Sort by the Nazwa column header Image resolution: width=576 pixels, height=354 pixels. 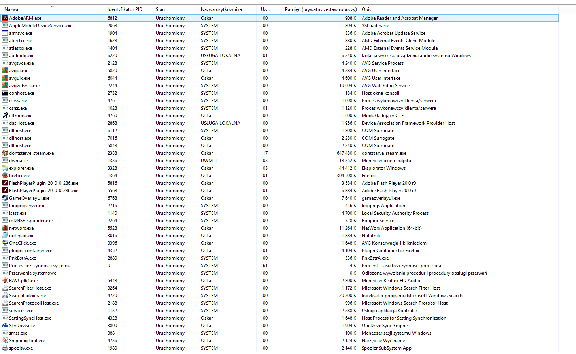click(11, 9)
